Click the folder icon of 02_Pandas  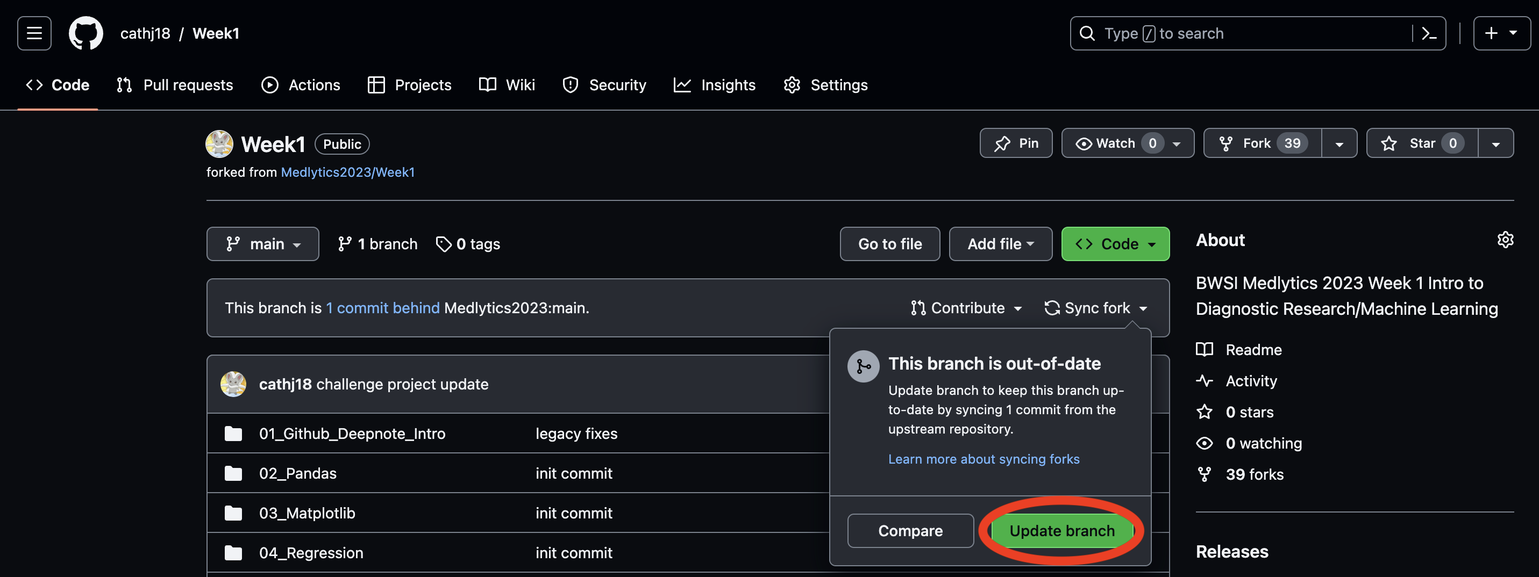233,473
